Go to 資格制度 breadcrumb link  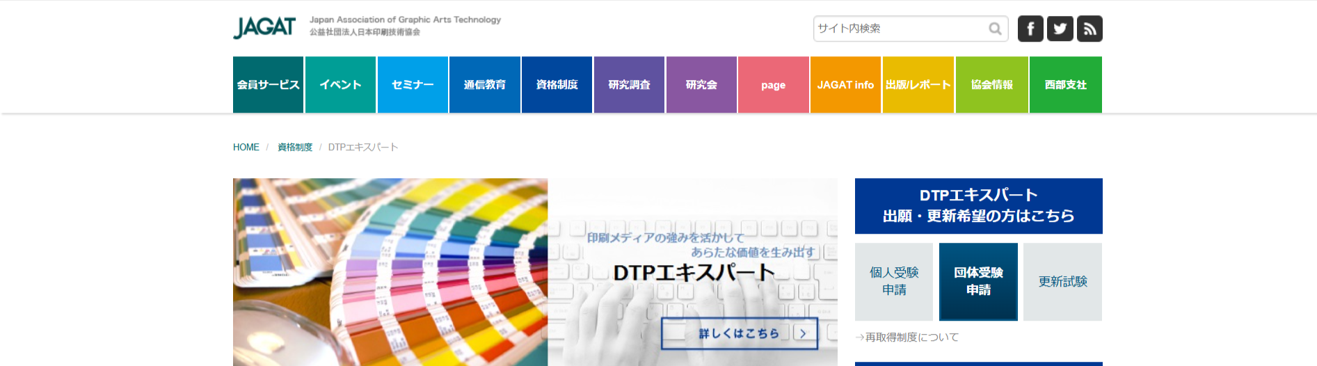295,148
